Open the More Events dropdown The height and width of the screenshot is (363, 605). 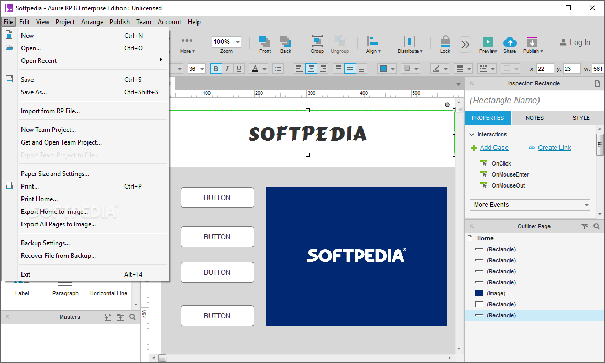[530, 205]
